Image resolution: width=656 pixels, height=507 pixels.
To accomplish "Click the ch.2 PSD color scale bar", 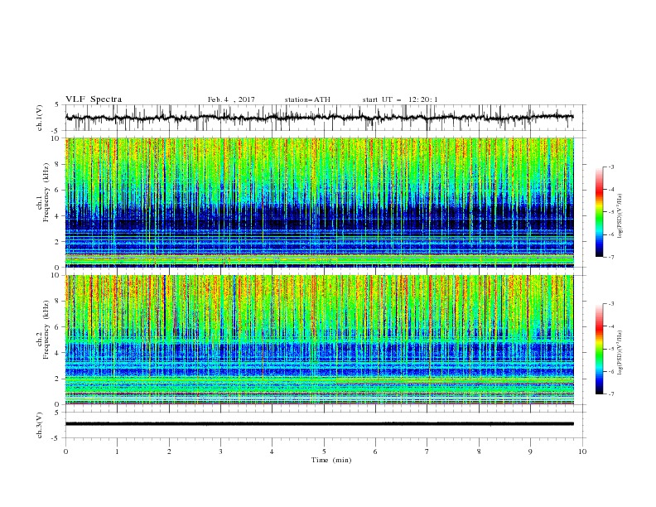I will pos(600,349).
